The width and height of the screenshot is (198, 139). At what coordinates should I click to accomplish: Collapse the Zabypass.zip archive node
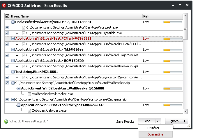tap(13, 99)
